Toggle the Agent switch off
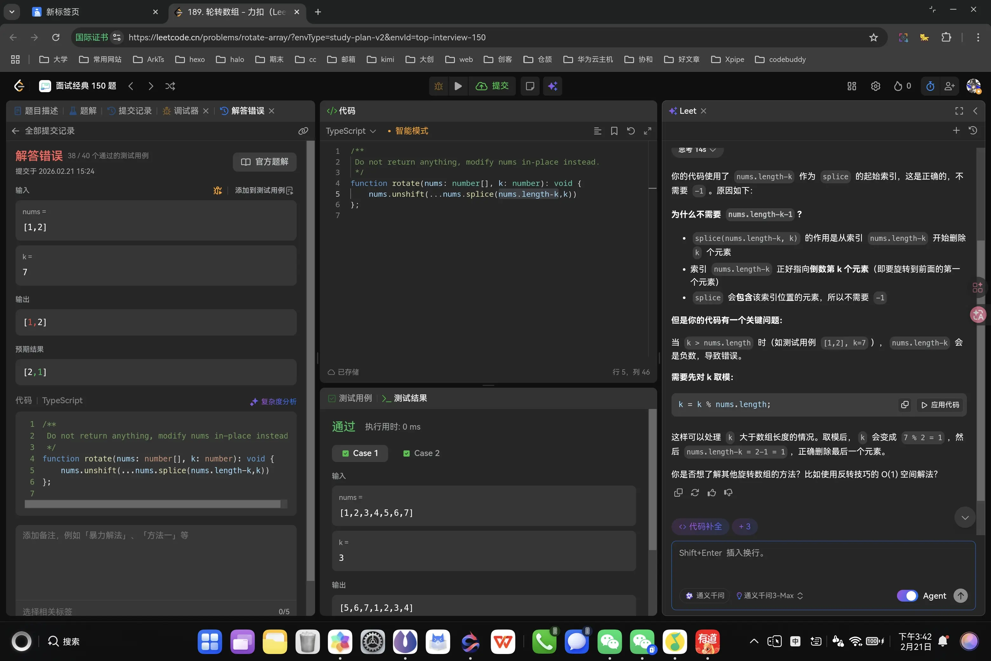 907,596
